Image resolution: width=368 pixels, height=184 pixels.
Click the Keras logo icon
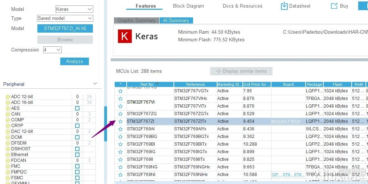(124, 36)
